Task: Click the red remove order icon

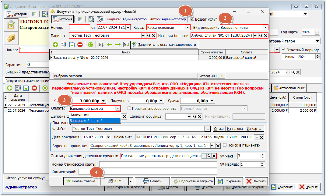Action: click(80, 45)
